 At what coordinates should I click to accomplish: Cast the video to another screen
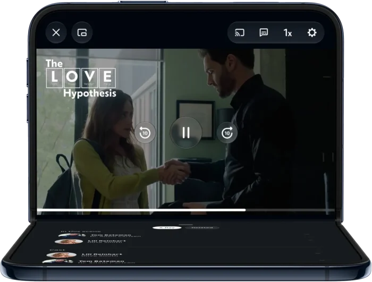coord(240,32)
